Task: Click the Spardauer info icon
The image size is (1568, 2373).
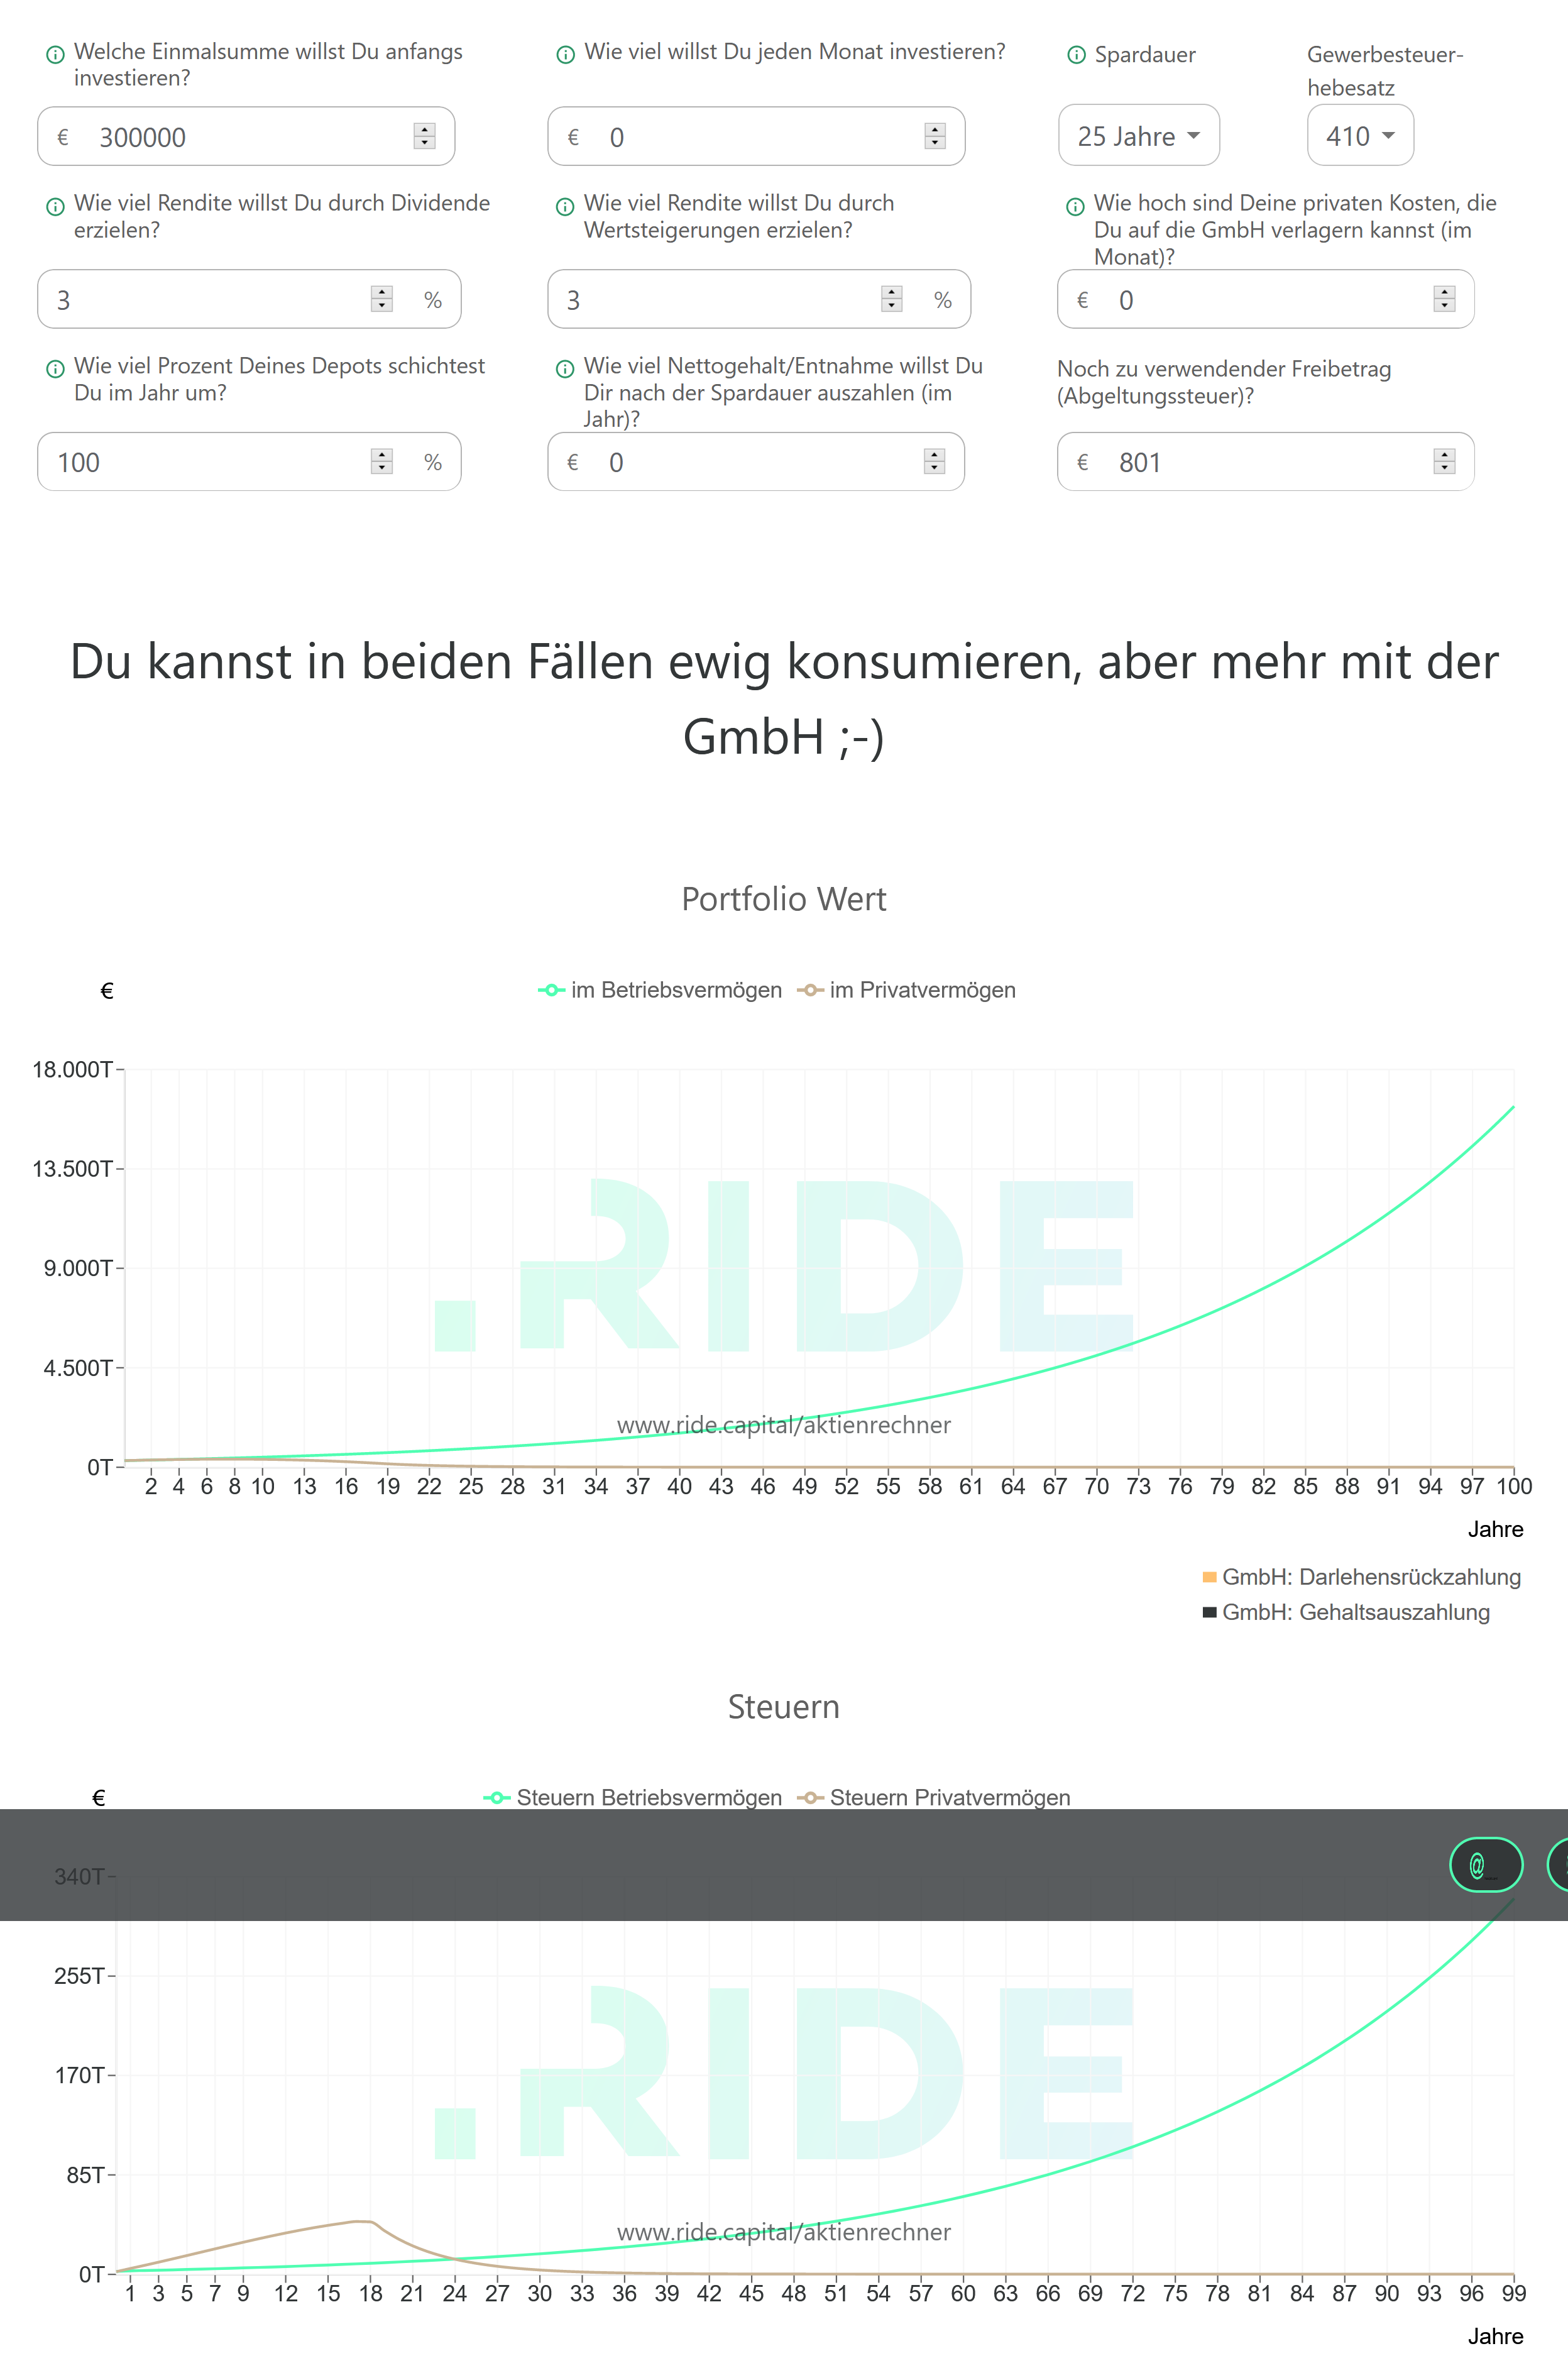Action: 1076,55
